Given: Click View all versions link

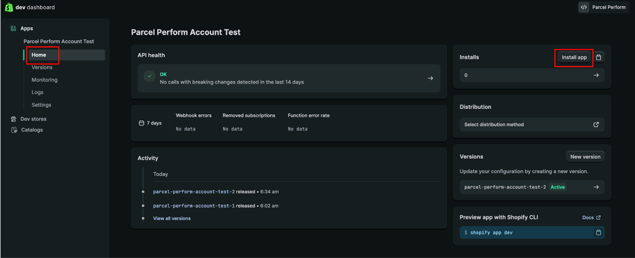Looking at the screenshot, I should pos(172,218).
